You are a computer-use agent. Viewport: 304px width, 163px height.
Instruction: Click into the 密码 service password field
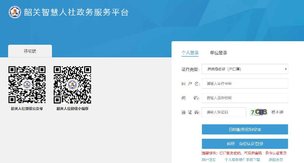[x=245, y=98]
